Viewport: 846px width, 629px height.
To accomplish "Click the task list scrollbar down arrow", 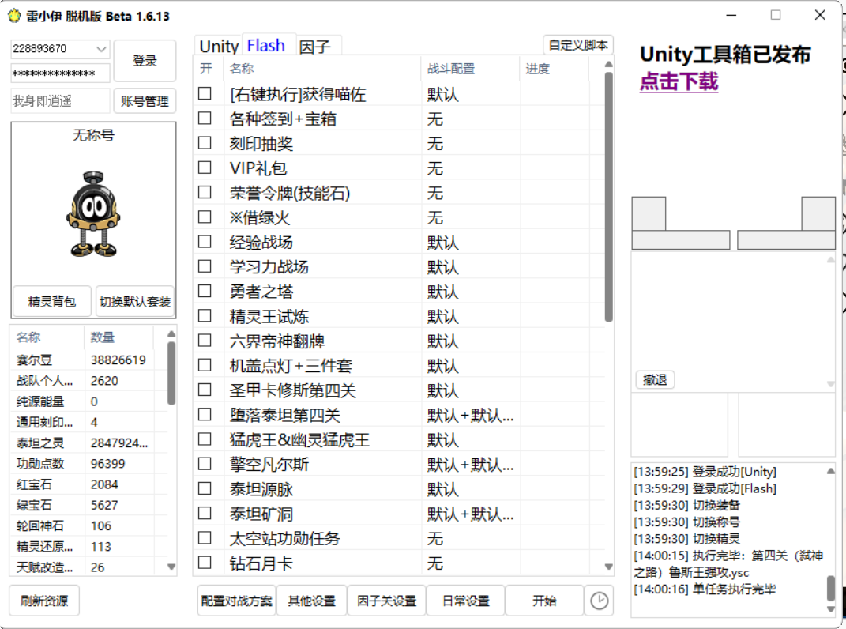I will pyautogui.click(x=608, y=566).
